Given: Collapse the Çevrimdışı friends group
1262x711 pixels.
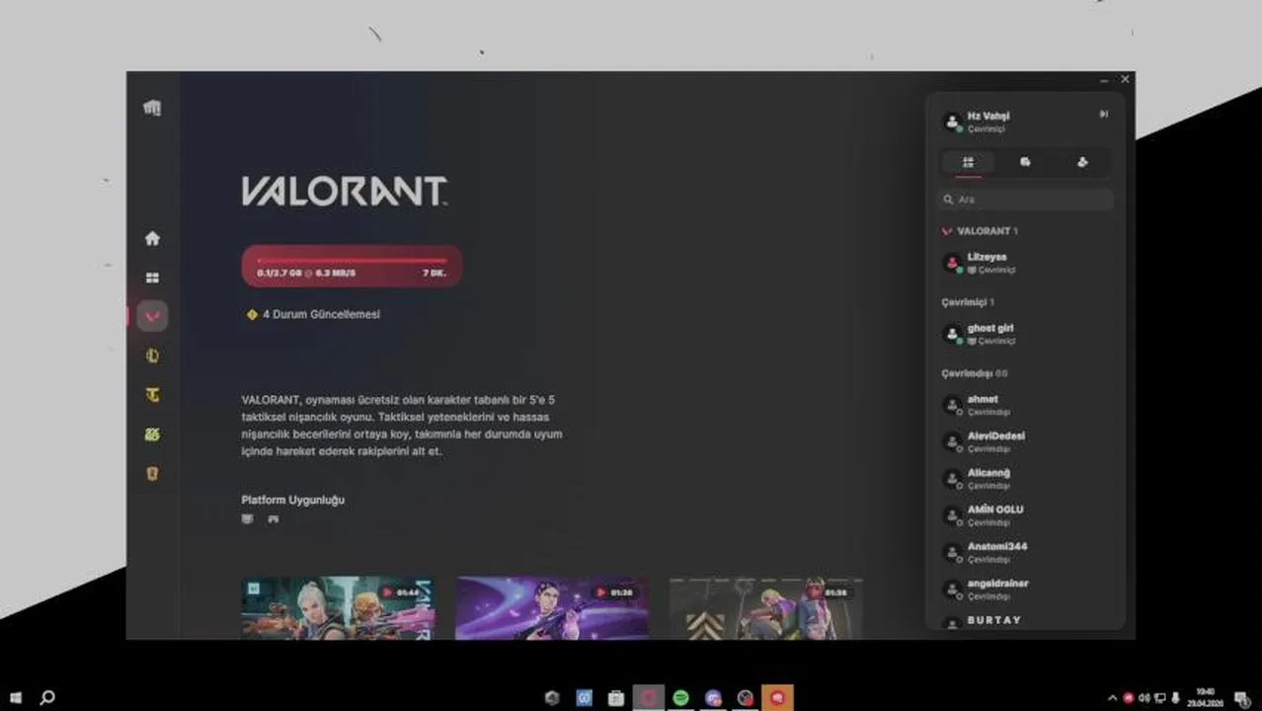Looking at the screenshot, I should tap(975, 373).
